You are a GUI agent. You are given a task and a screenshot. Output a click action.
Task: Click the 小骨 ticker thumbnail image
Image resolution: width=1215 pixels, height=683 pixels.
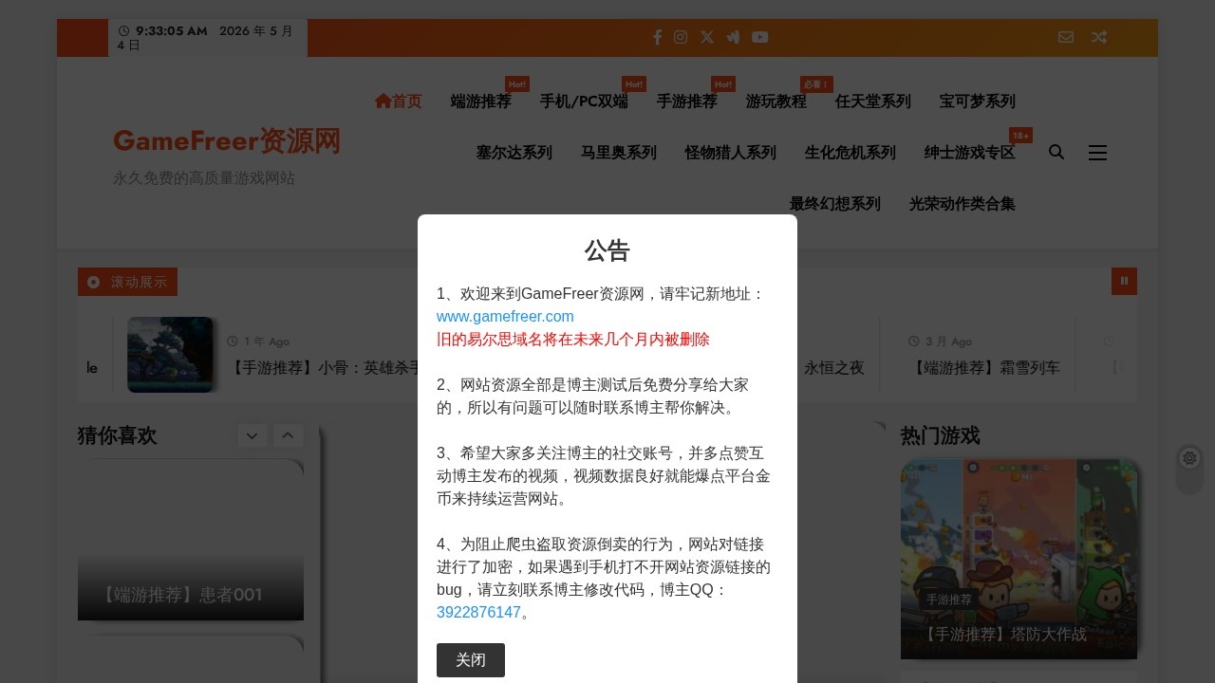(170, 355)
